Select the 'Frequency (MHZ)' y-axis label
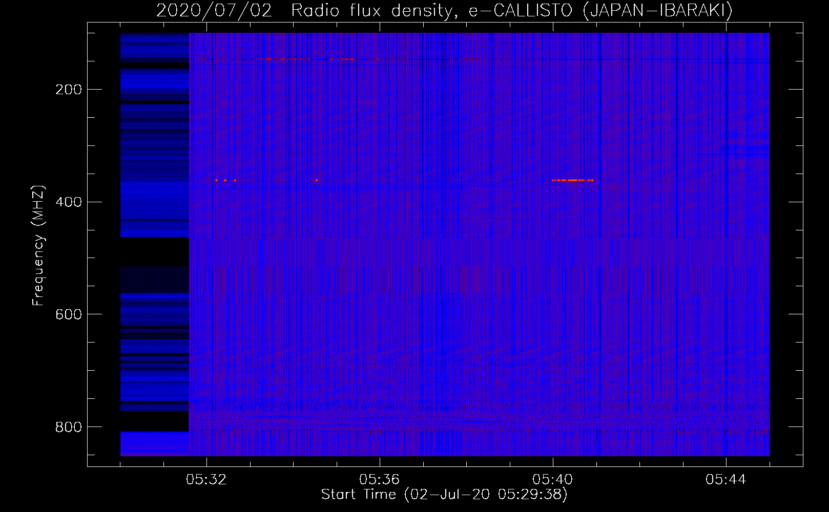 (x=38, y=245)
